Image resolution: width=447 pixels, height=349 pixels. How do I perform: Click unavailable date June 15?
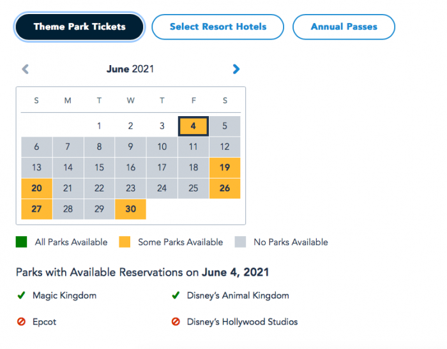[99, 168]
